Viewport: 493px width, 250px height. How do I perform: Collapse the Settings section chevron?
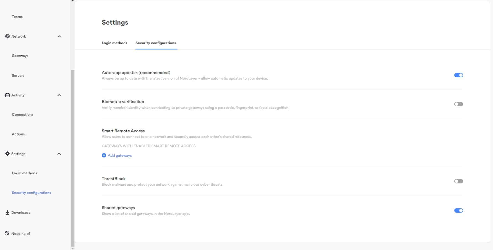click(59, 154)
